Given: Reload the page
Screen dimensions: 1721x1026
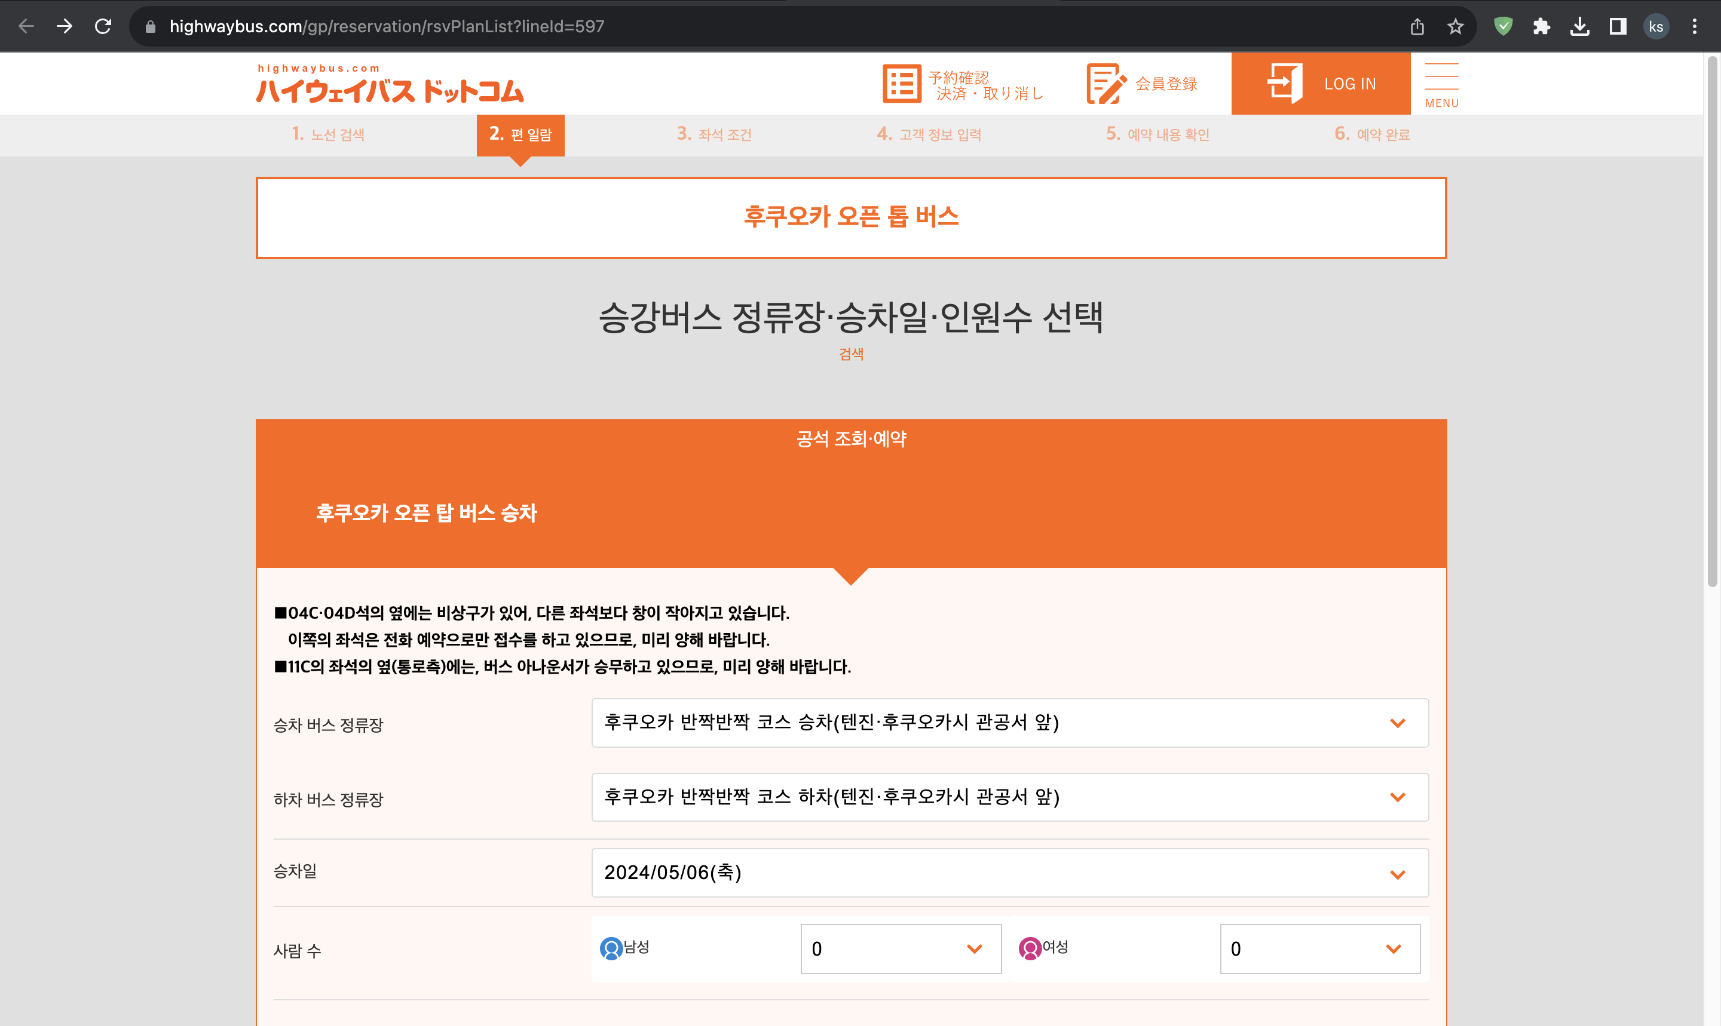Looking at the screenshot, I should (x=103, y=26).
